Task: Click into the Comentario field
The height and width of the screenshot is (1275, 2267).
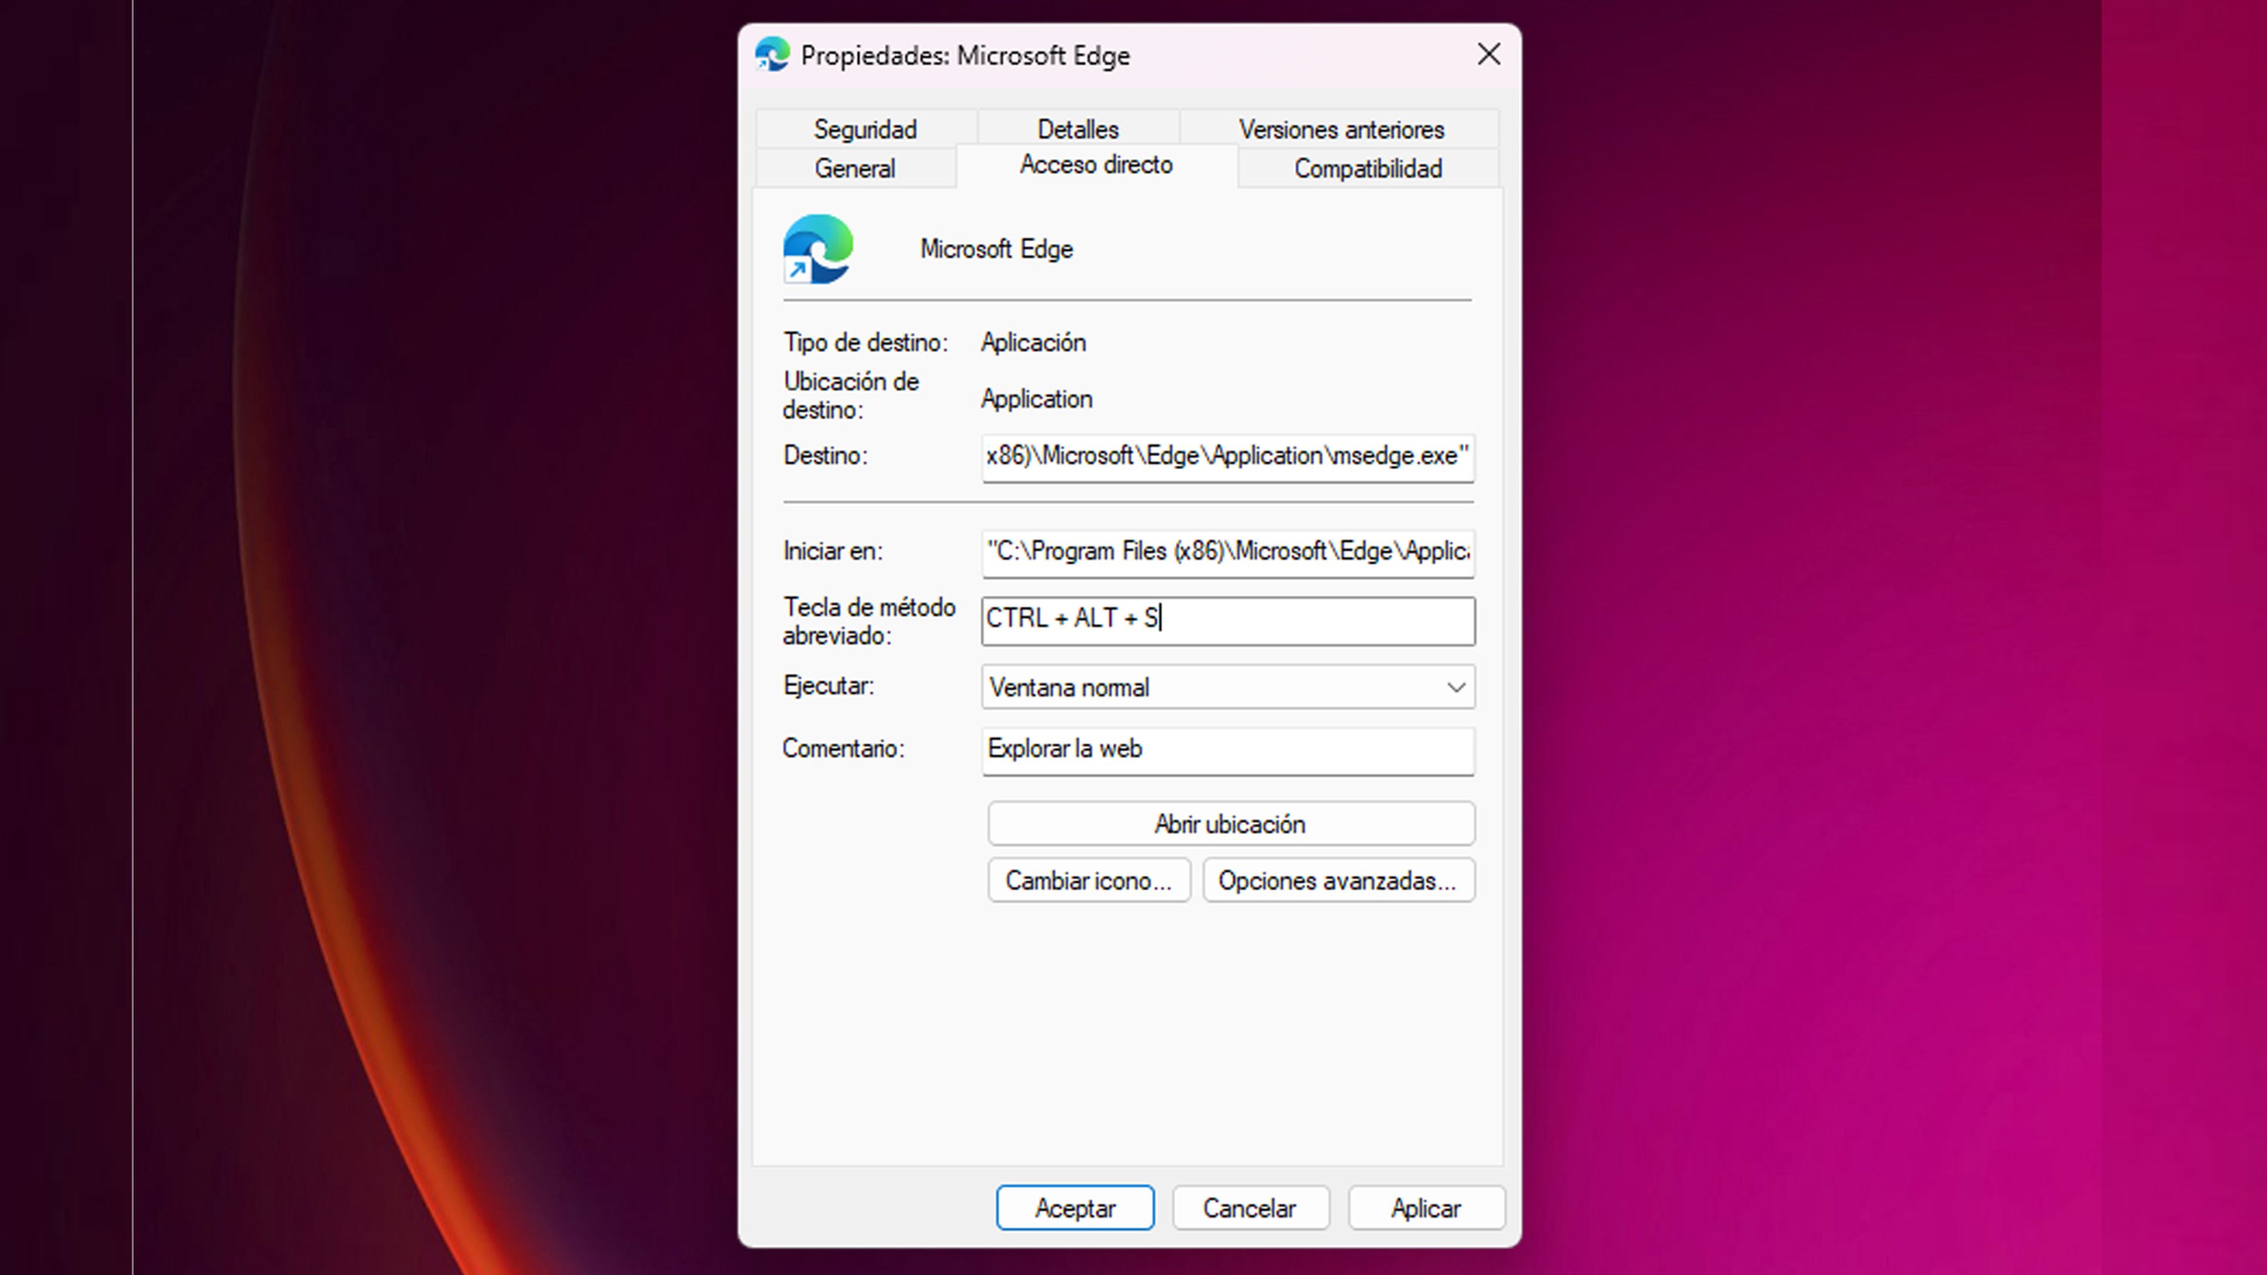Action: [x=1228, y=751]
